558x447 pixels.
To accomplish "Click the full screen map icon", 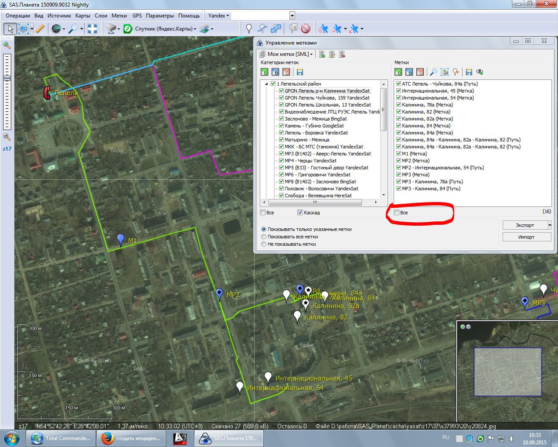I will (92, 29).
